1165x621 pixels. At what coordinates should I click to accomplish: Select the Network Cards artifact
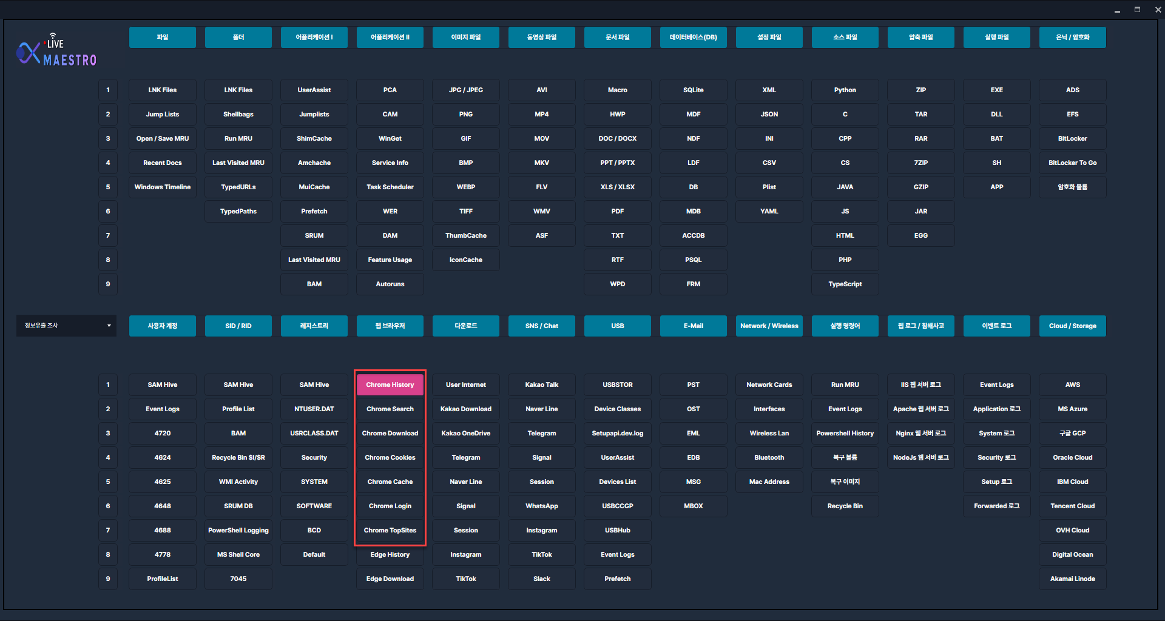click(x=769, y=384)
